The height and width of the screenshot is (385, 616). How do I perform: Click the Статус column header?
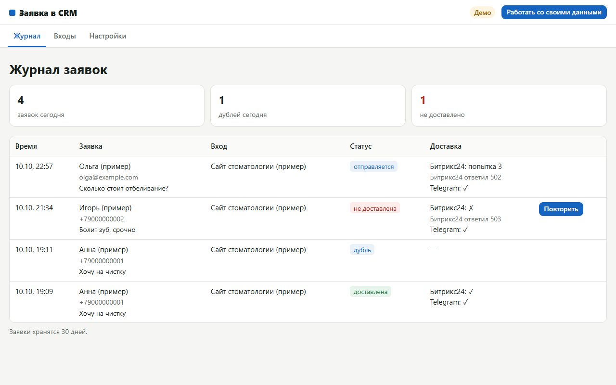pos(360,146)
